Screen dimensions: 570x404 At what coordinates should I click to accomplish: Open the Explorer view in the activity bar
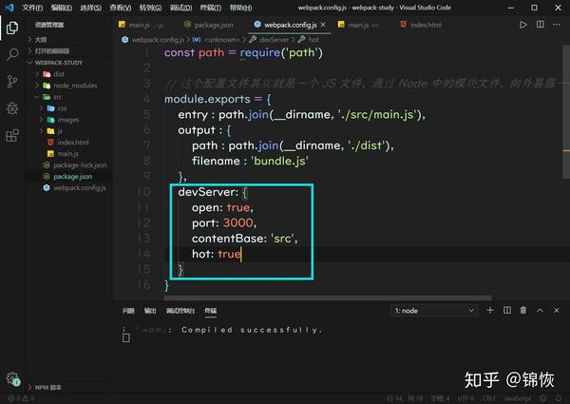(x=12, y=28)
